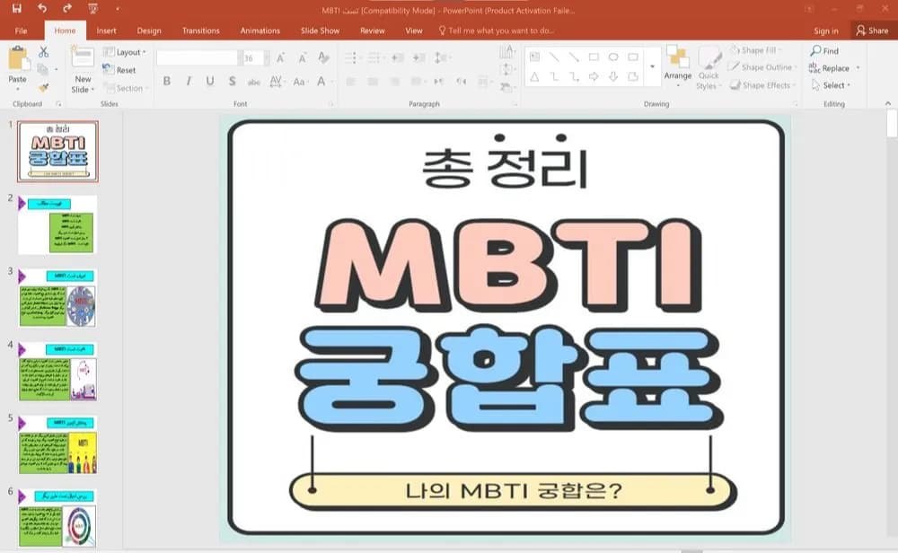The height and width of the screenshot is (553, 898).
Task: Switch to the Slide Show tab
Action: (x=321, y=31)
